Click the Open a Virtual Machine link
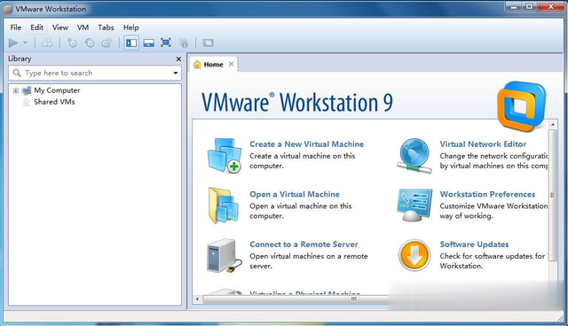 click(295, 194)
